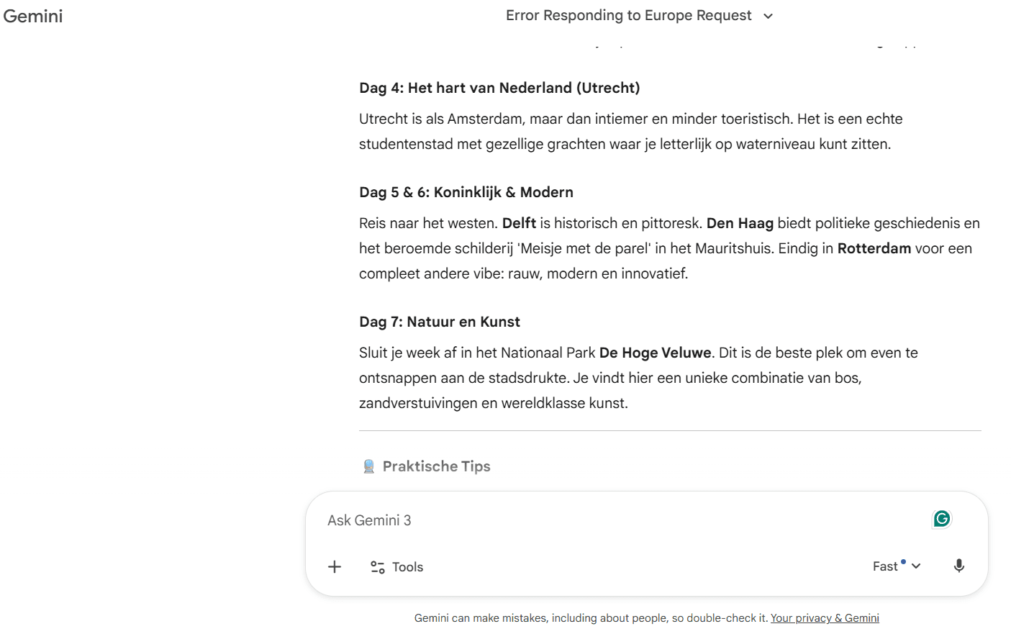This screenshot has height=634, width=1011.
Task: Click the "Dag 4: Het hart van Nederland" heading
Action: [x=499, y=88]
